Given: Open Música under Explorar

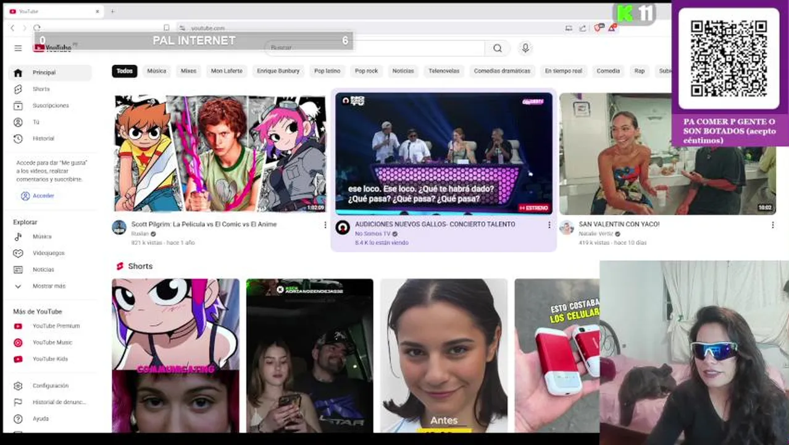Looking at the screenshot, I should (51, 237).
